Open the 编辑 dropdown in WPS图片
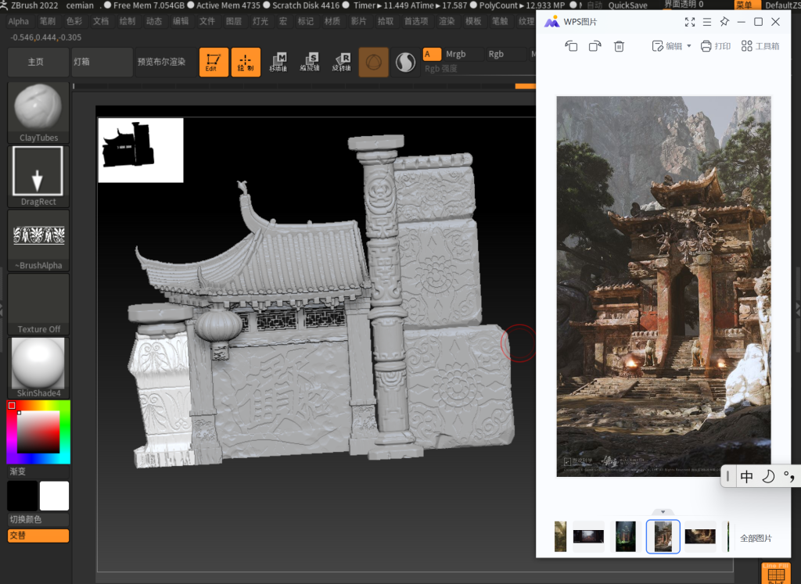The height and width of the screenshot is (584, 801). click(x=672, y=46)
